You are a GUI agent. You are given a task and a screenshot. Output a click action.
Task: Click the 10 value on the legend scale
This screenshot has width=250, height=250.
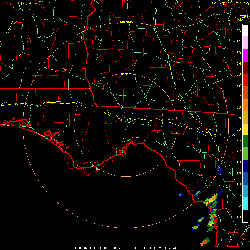pos(239,184)
